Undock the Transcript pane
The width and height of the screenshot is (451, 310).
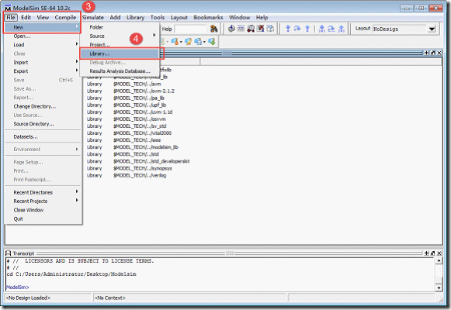pos(433,253)
